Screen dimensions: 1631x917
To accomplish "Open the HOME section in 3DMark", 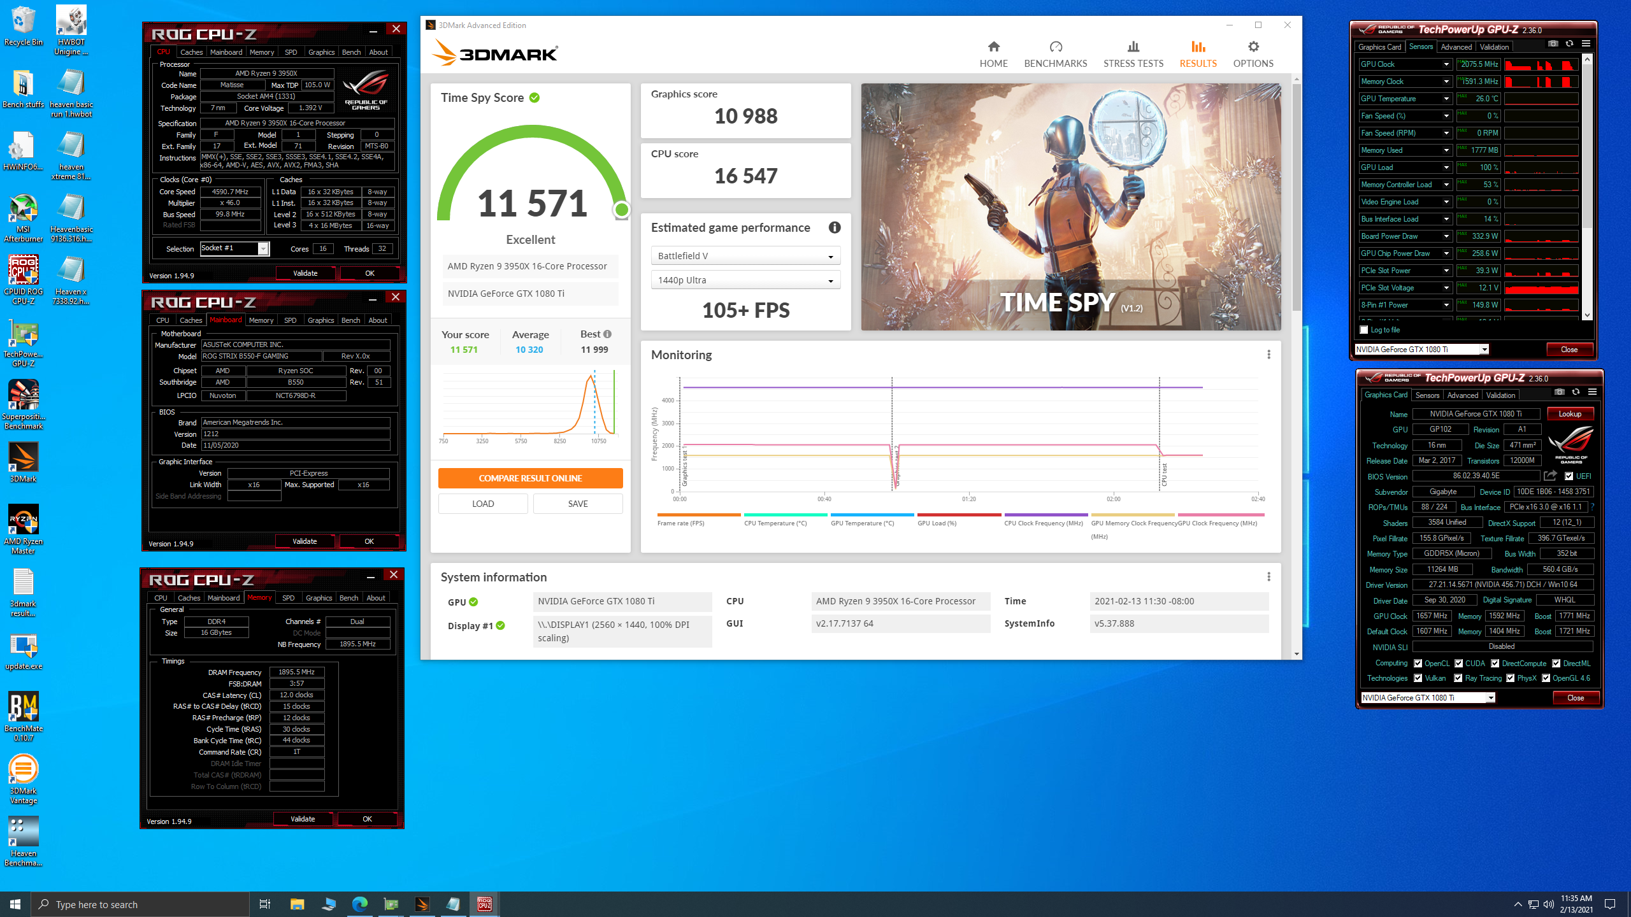I will coord(993,54).
